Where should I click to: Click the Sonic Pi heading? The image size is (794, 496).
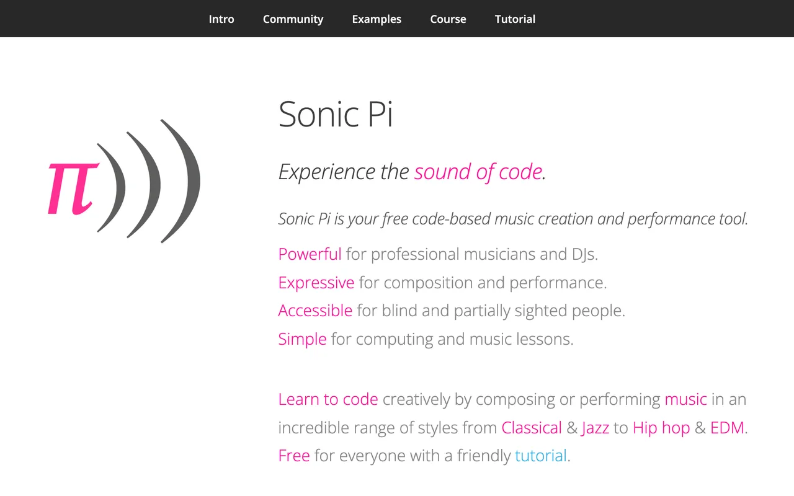coord(336,114)
